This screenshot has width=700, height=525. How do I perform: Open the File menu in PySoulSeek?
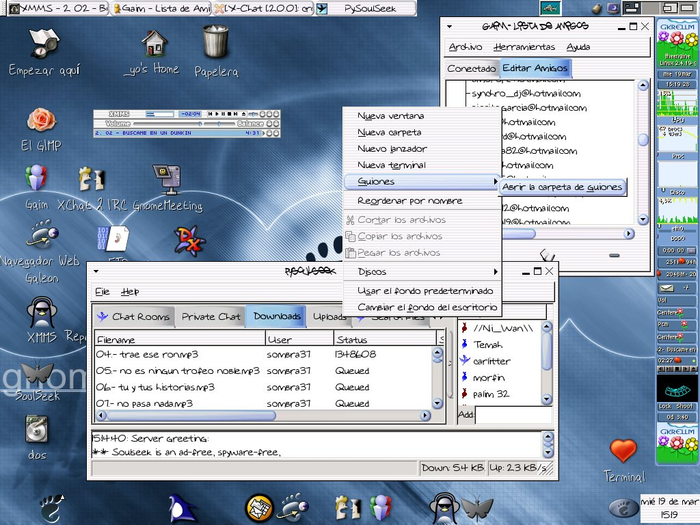(x=103, y=291)
